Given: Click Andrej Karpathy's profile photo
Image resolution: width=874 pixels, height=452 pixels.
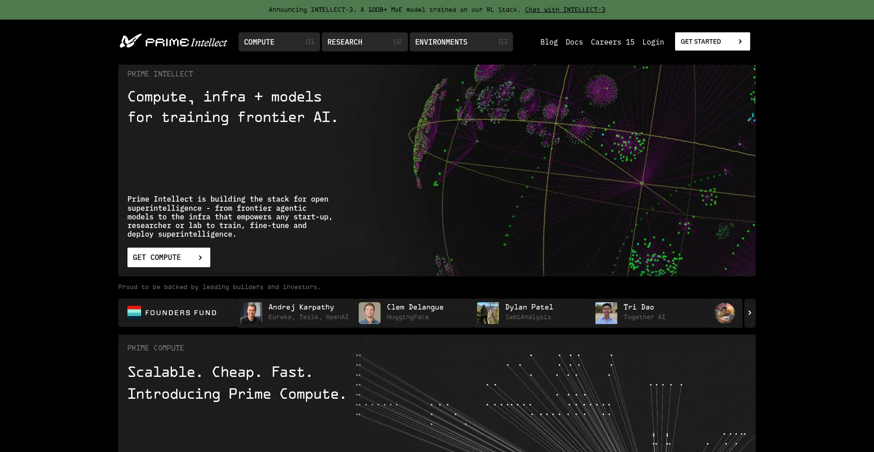Looking at the screenshot, I should [x=251, y=313].
